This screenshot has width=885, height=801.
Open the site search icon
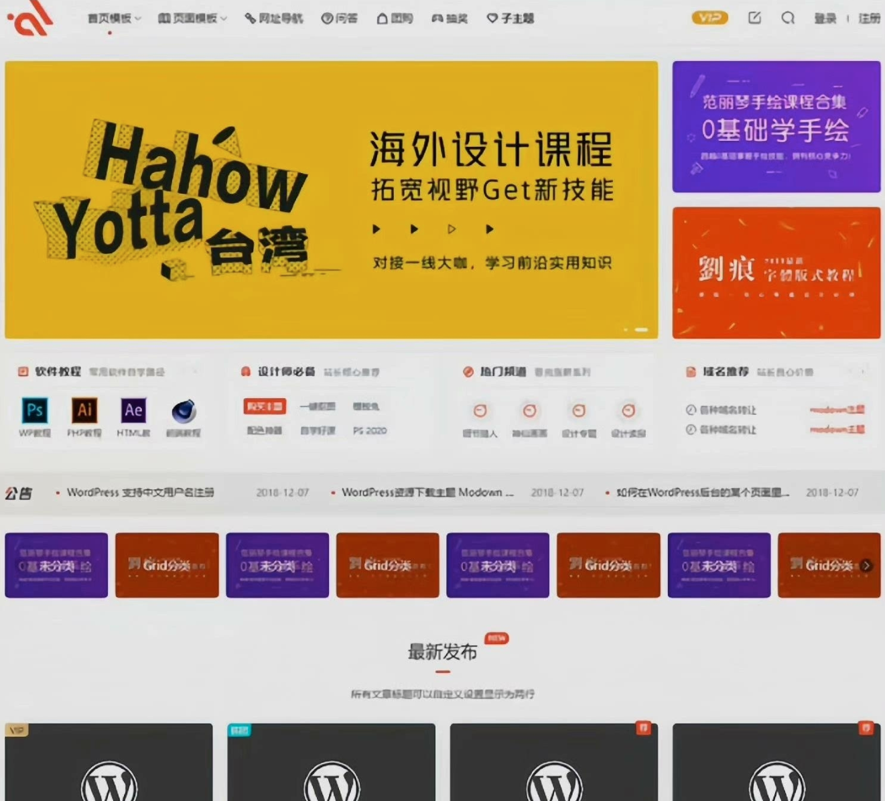[x=788, y=19]
